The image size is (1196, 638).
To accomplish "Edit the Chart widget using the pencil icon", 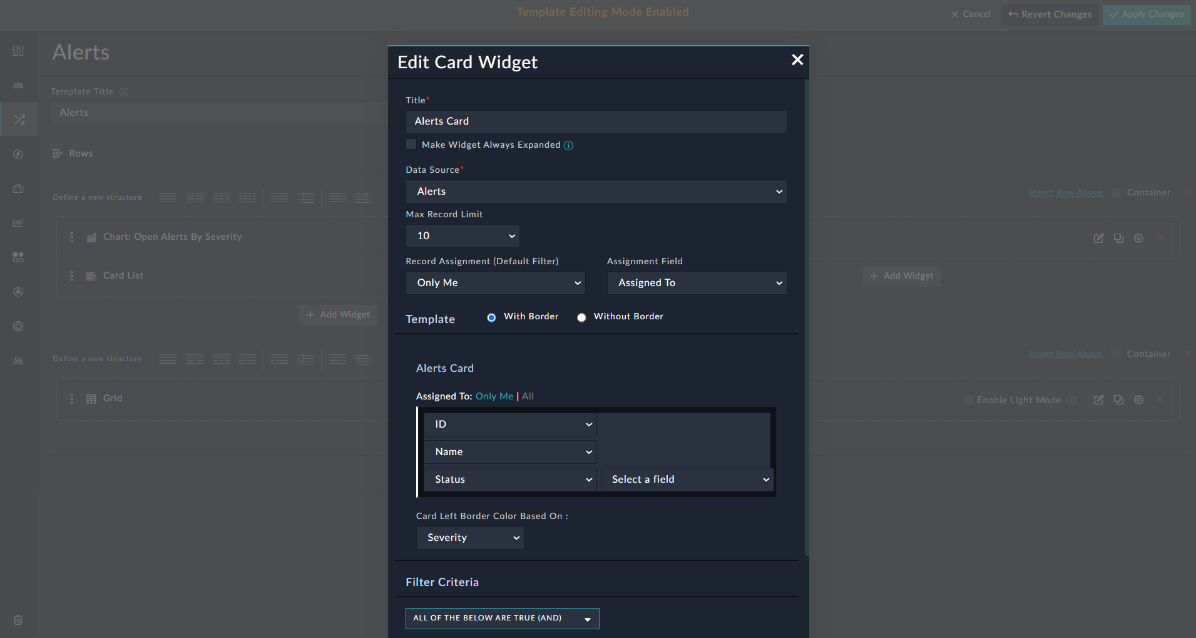I will click(x=1098, y=238).
